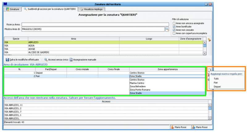Switch to the Zonature tab
Viewport: 247px width, 132px height.
tap(12, 10)
